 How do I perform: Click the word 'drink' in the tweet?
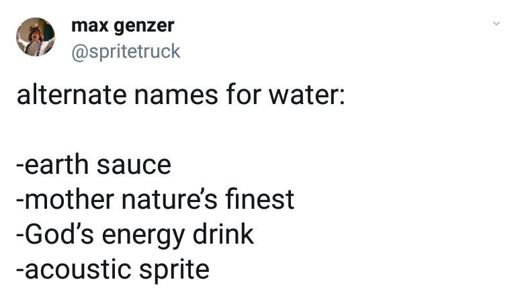tap(223, 234)
